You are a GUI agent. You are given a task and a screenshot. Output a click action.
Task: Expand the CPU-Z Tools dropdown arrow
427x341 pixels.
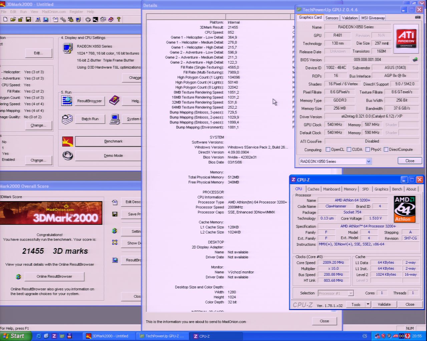368,304
